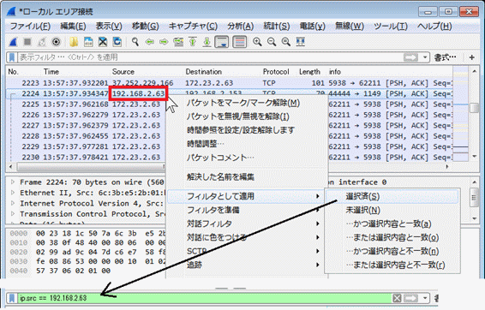Select packet row number 2230
Viewport: 485px width, 310px height.
pyautogui.click(x=87, y=157)
